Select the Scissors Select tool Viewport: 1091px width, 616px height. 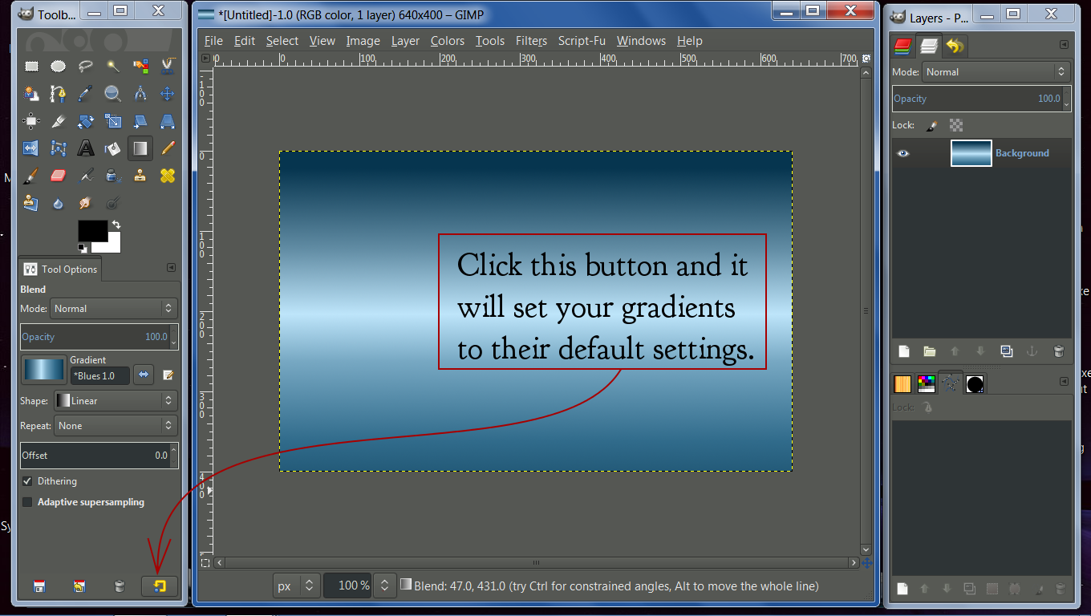coord(168,67)
